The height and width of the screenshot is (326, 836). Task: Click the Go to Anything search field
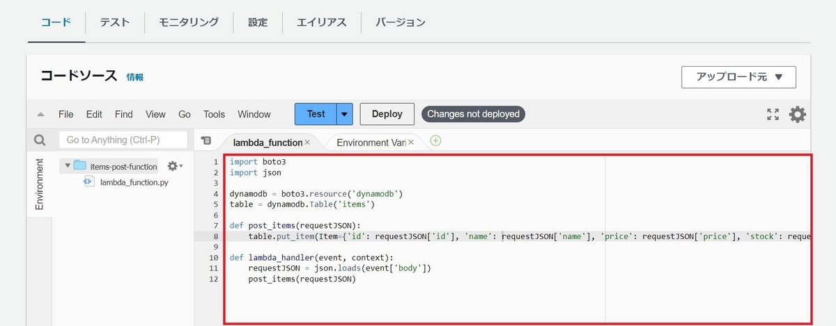pos(123,140)
